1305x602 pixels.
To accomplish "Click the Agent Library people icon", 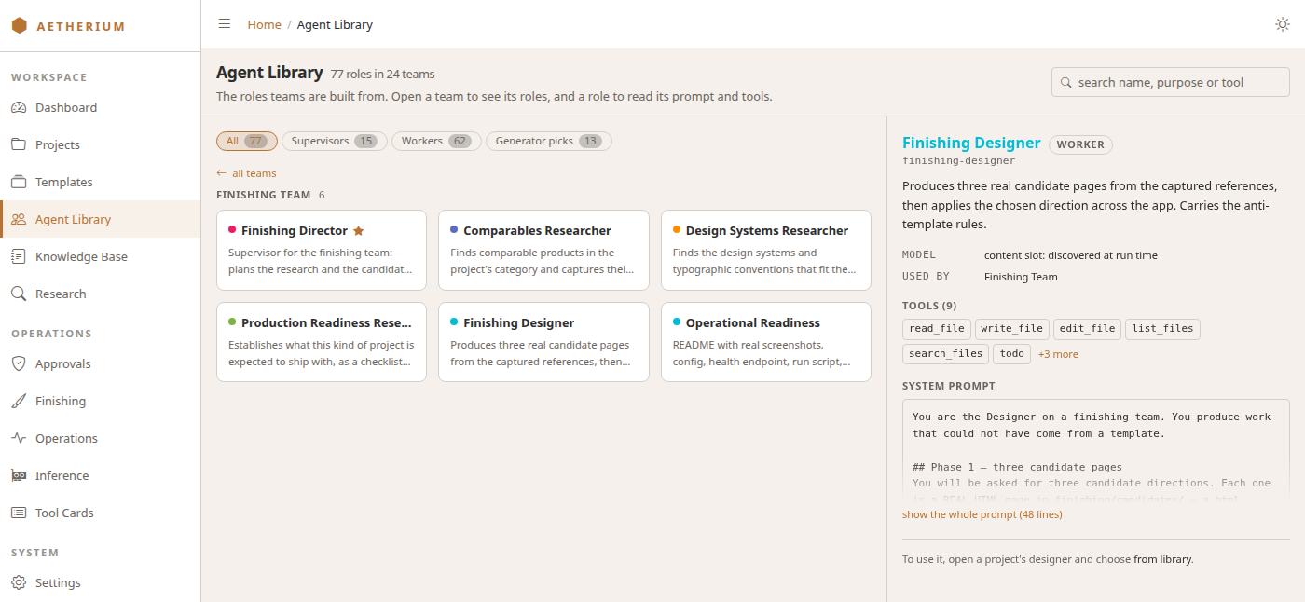I will pyautogui.click(x=19, y=219).
